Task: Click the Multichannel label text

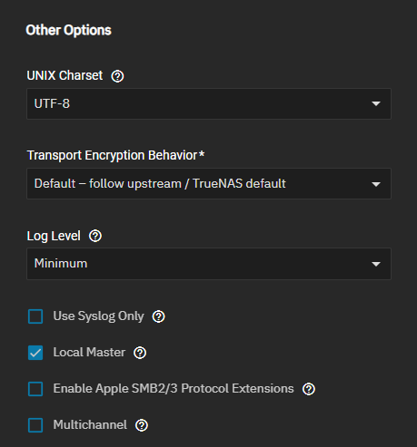Action: coord(90,424)
